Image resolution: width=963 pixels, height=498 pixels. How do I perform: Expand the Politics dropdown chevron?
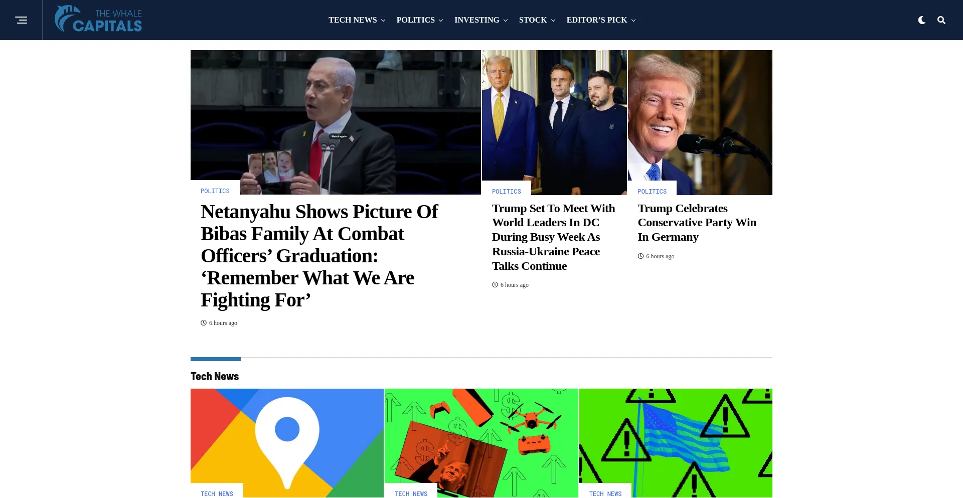441,21
